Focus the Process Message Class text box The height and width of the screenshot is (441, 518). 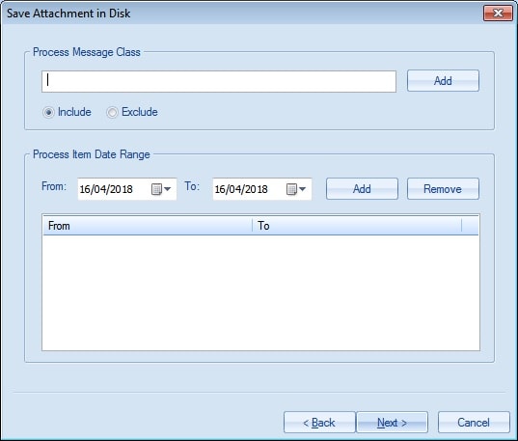[219, 81]
